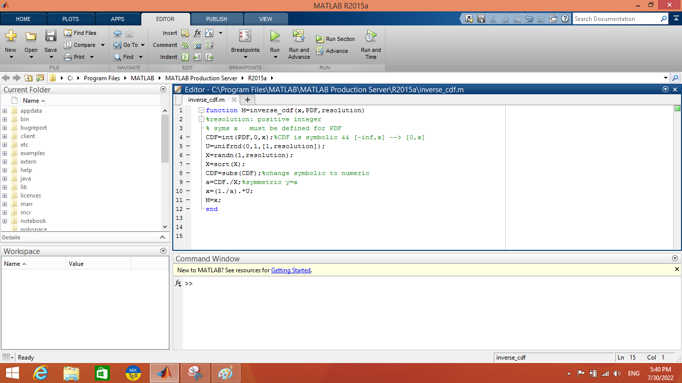The height and width of the screenshot is (383, 682).
Task: Click the Switch Windows icon
Action: 553,19
